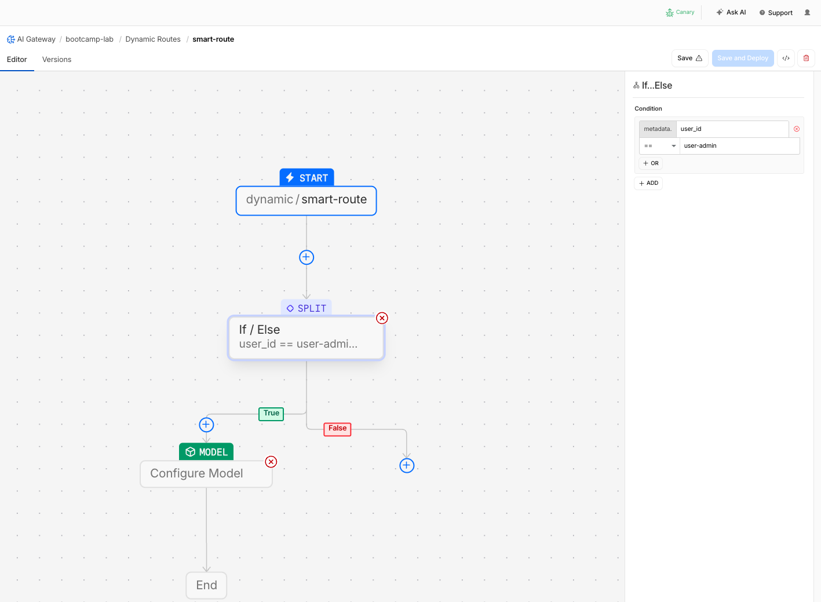The image size is (821, 602).
Task: Edit the user-admin value field
Action: [740, 146]
